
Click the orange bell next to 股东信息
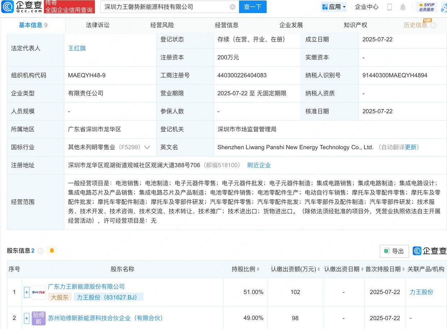[52, 250]
